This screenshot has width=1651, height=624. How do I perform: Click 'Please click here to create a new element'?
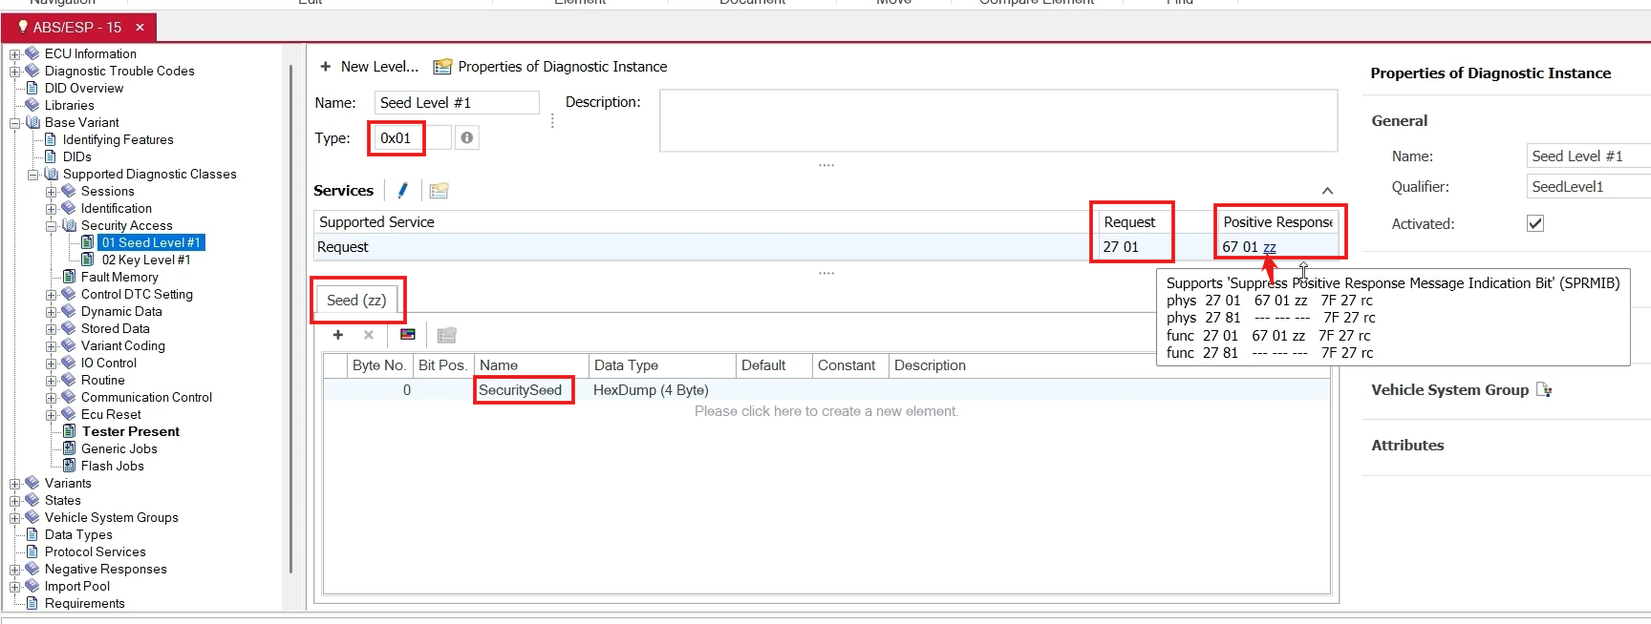pos(826,411)
